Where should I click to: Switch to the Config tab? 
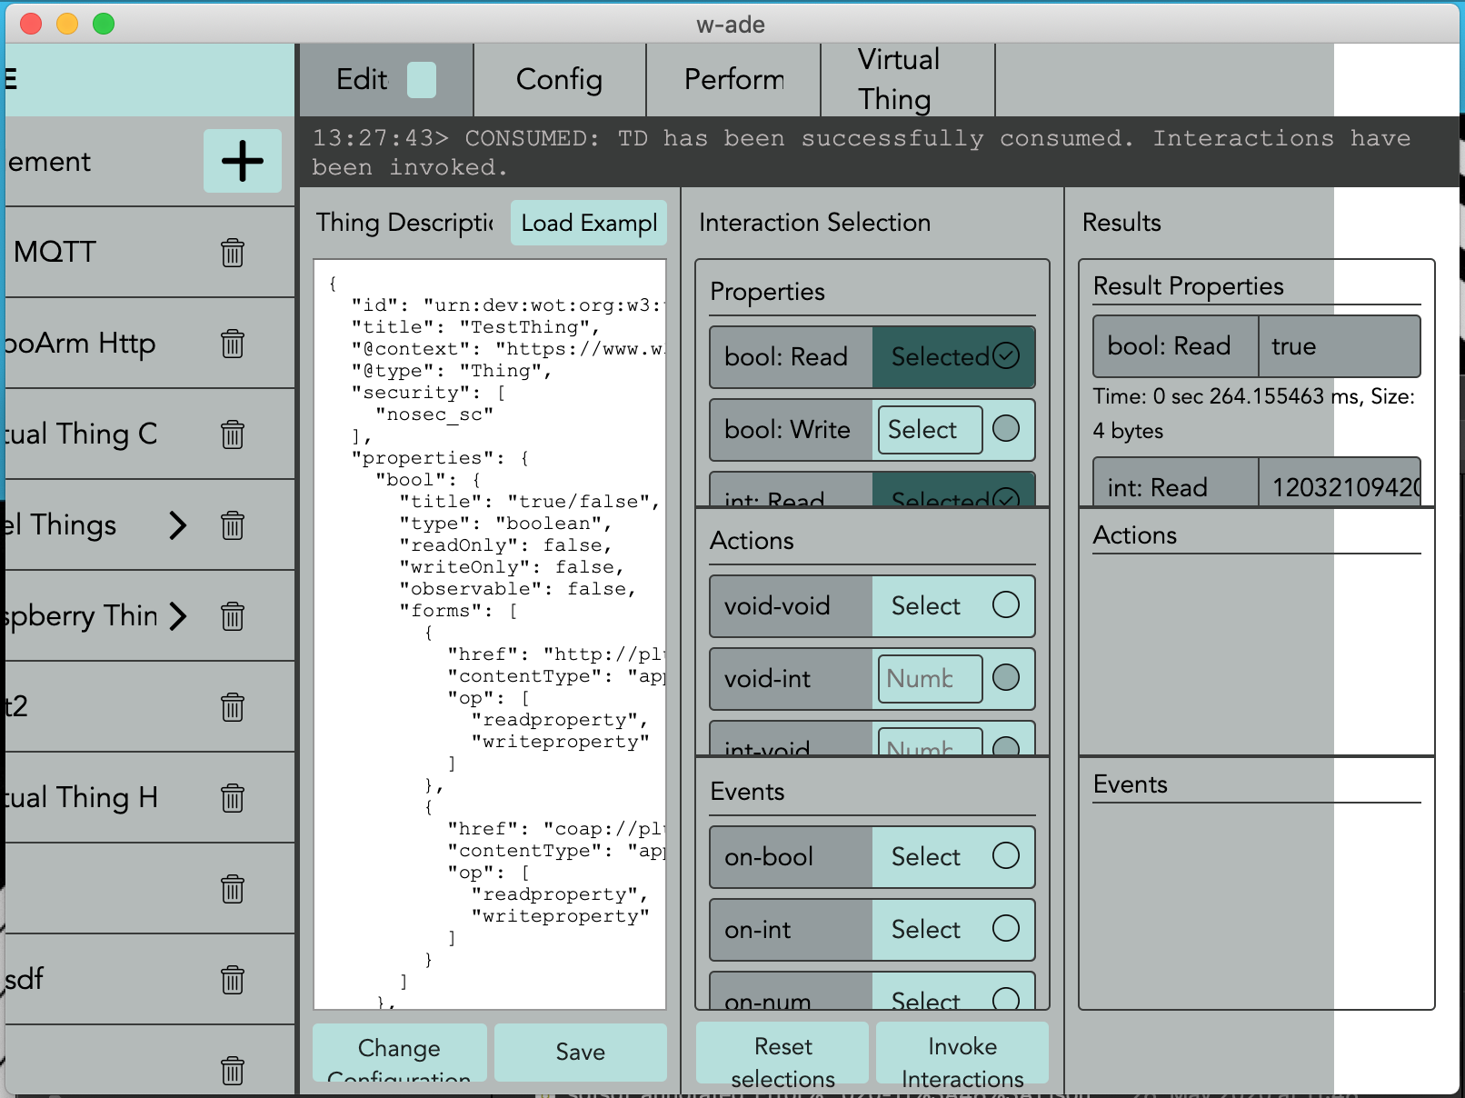point(560,80)
